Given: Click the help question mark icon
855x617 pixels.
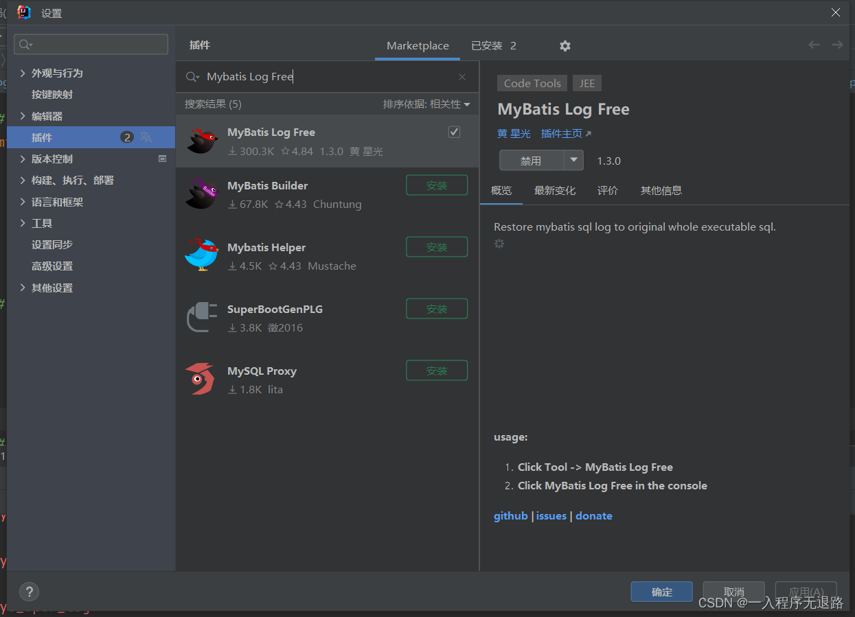Looking at the screenshot, I should point(29,592).
